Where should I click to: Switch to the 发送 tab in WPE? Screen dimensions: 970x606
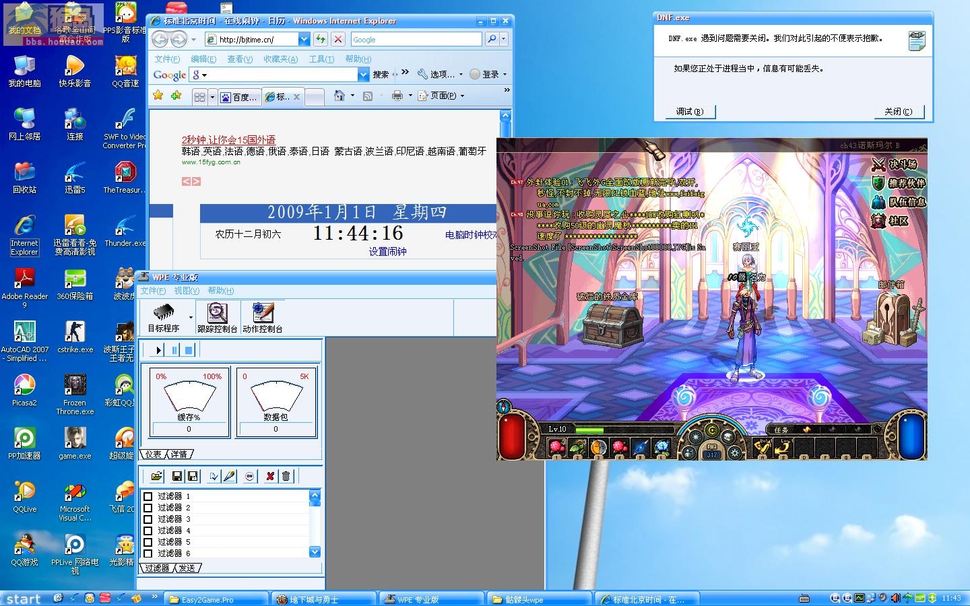click(x=187, y=568)
